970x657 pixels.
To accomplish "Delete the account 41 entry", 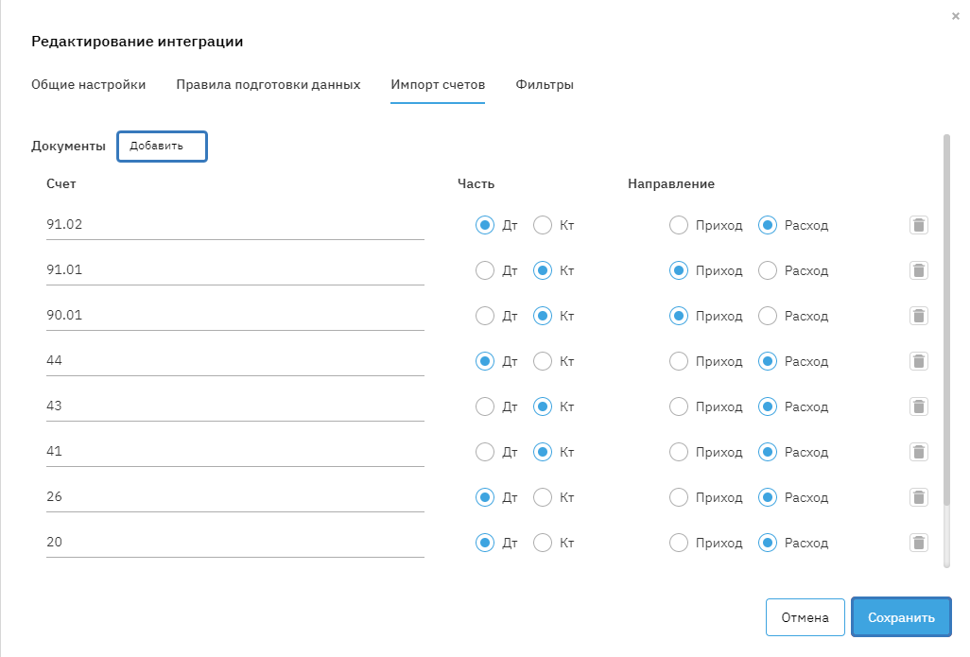I will (x=918, y=452).
